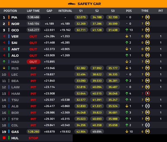Click the driver name LEC
167x142 pixels.
(x=14, y=75)
